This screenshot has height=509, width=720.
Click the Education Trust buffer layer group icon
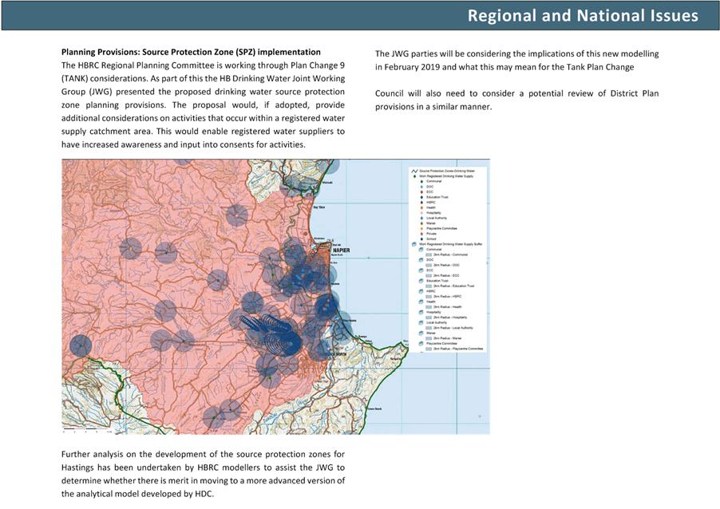pos(421,281)
